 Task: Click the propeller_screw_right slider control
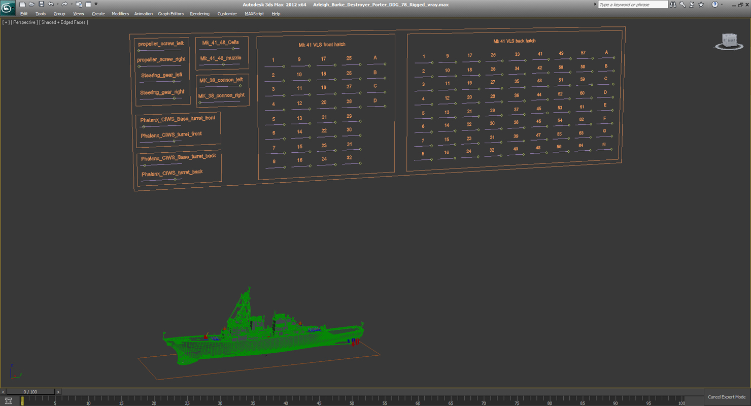point(160,65)
